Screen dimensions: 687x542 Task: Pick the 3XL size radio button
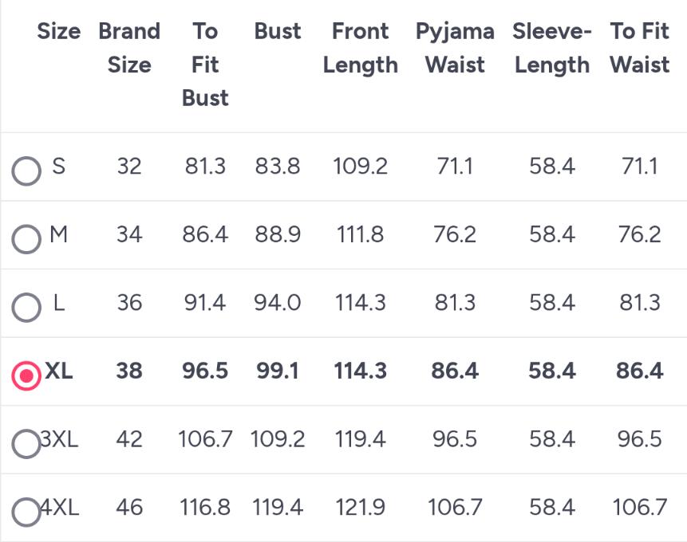tap(26, 444)
